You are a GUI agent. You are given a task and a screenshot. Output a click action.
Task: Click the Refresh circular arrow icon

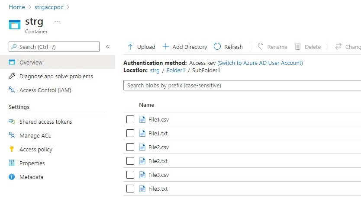(217, 47)
